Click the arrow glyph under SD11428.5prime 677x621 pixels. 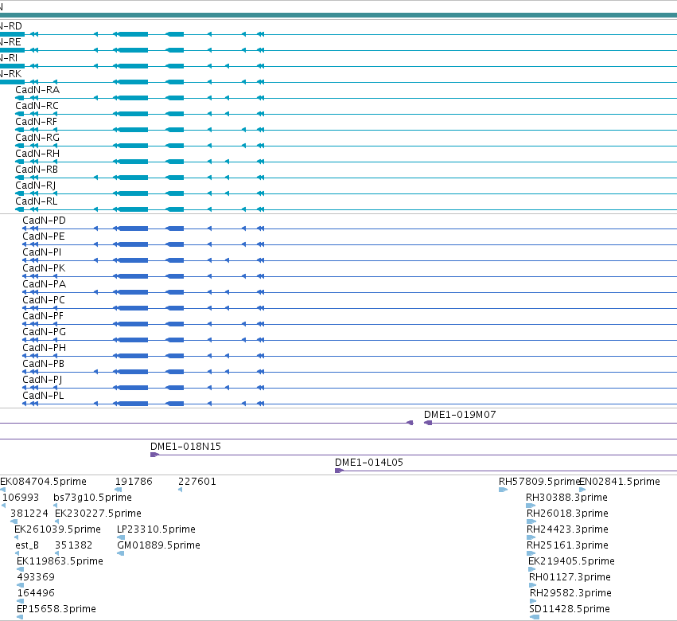coord(535,617)
